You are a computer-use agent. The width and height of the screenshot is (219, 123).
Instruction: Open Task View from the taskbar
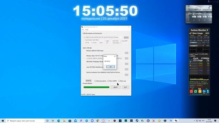point(53,121)
